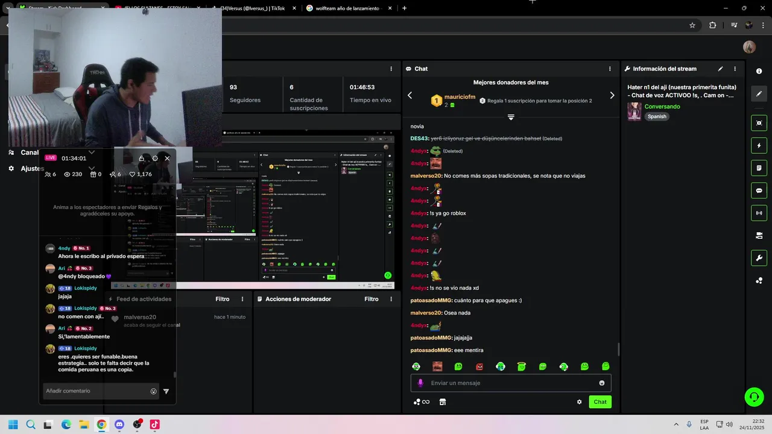Edit stream info with the header pencil
The image size is (772, 434).
[720, 69]
